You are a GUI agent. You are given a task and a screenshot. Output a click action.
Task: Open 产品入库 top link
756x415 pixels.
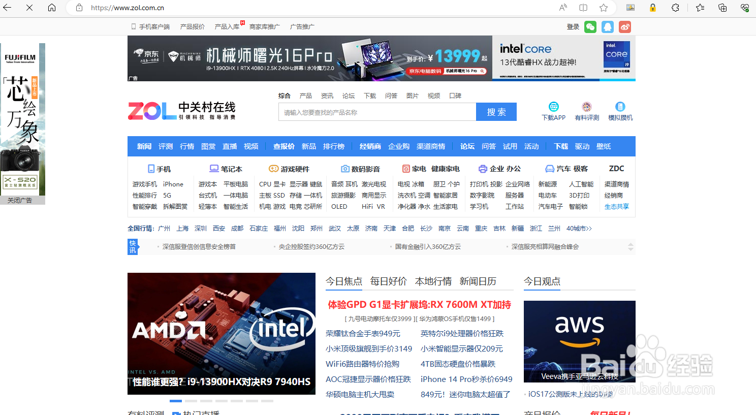pyautogui.click(x=227, y=26)
